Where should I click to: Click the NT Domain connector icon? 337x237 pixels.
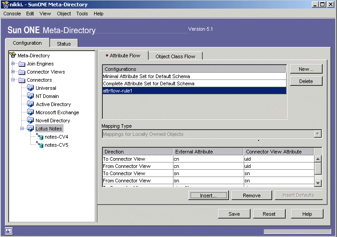pyautogui.click(x=31, y=96)
